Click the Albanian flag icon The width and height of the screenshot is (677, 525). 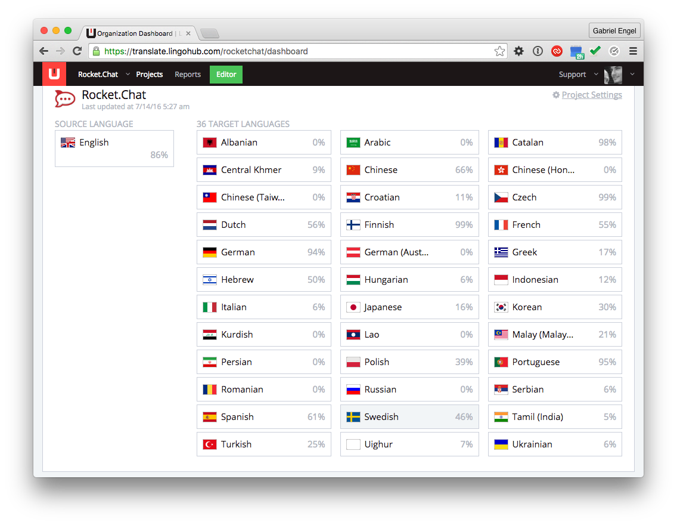pyautogui.click(x=210, y=142)
